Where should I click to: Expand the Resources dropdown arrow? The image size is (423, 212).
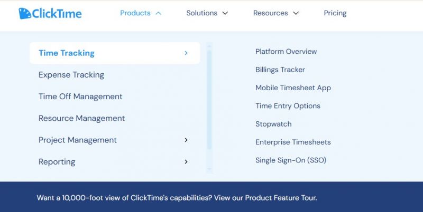(296, 13)
